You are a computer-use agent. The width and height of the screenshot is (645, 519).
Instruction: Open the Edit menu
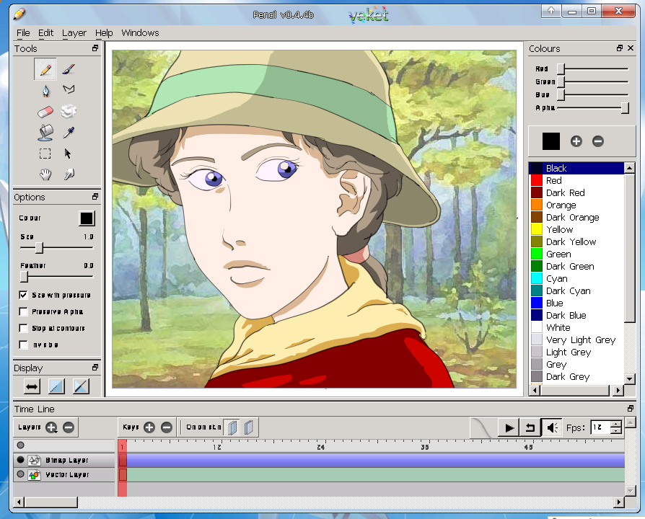click(x=45, y=33)
